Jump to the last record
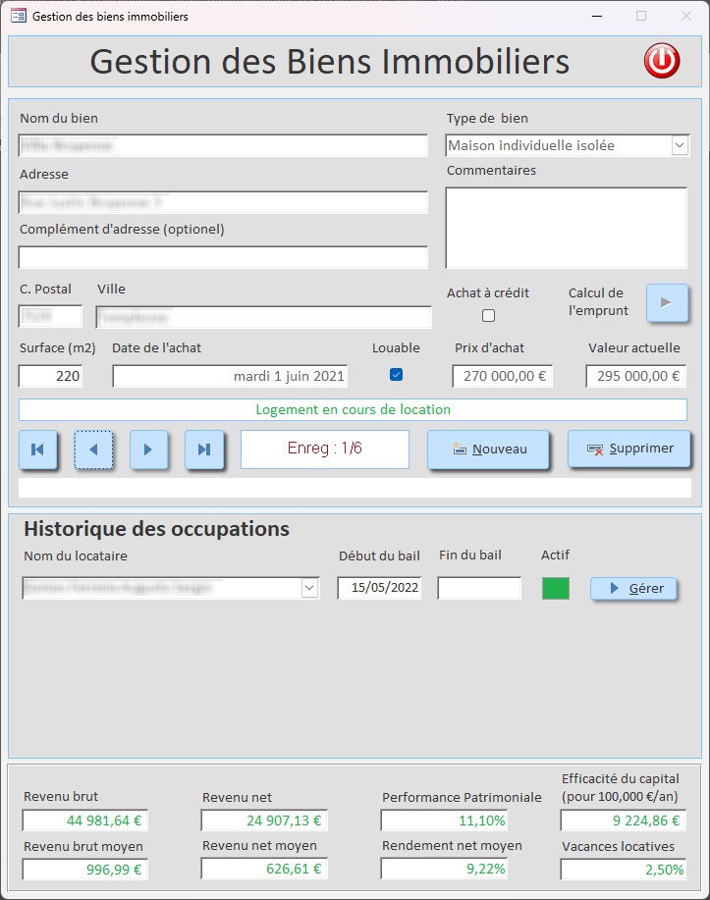This screenshot has height=900, width=710. click(x=204, y=450)
